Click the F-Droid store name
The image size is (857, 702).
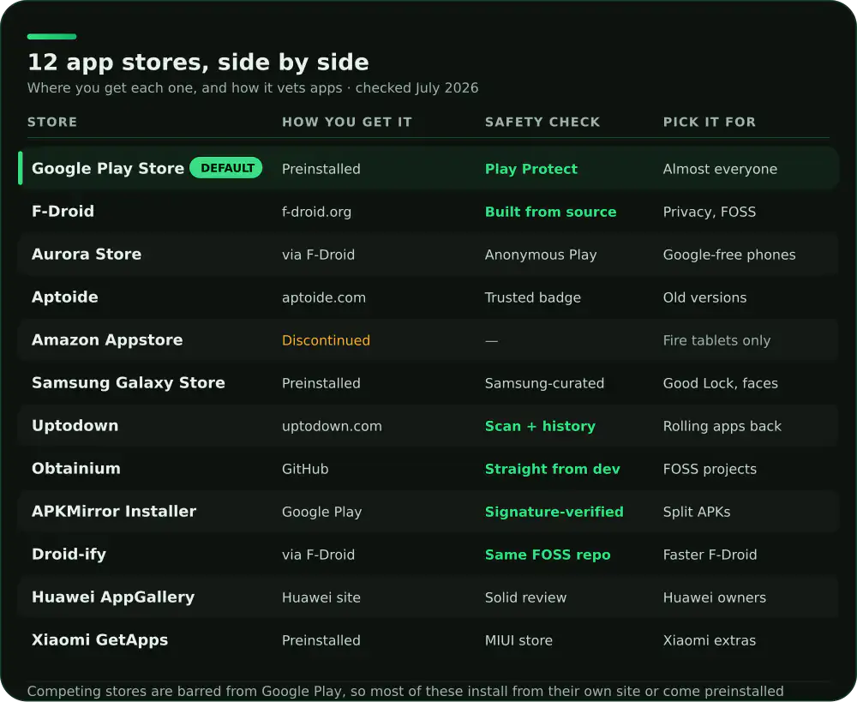[63, 211]
